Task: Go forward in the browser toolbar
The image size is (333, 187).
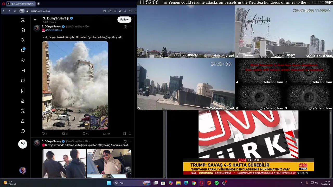Action: pyautogui.click(x=9, y=11)
